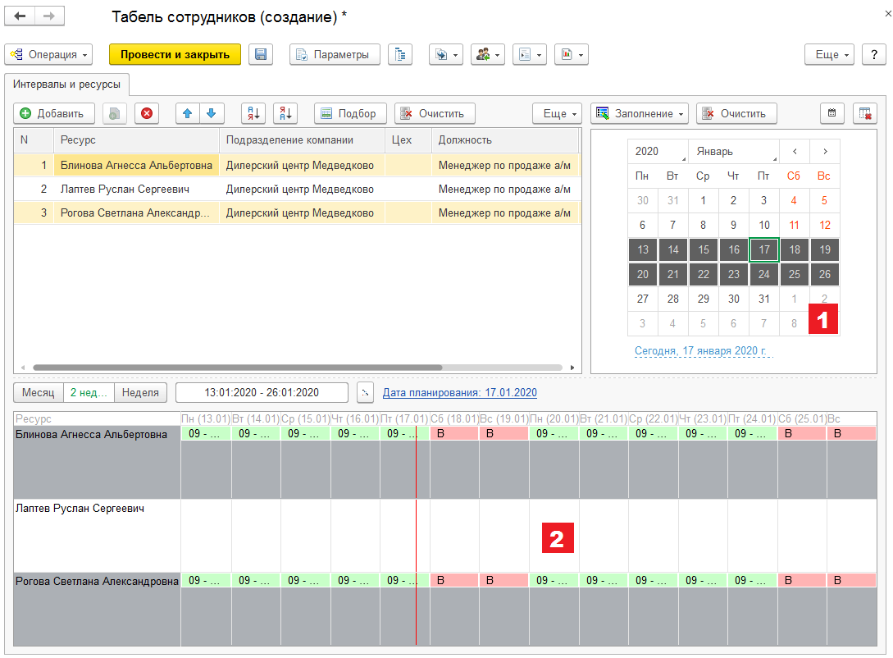Move the row down with the blue arrow
Screen dimensions: 893x658
[x=212, y=113]
